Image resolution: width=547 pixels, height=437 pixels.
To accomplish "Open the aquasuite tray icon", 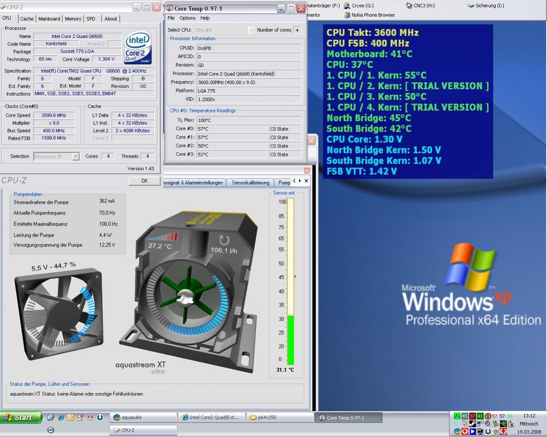I will (x=457, y=431).
